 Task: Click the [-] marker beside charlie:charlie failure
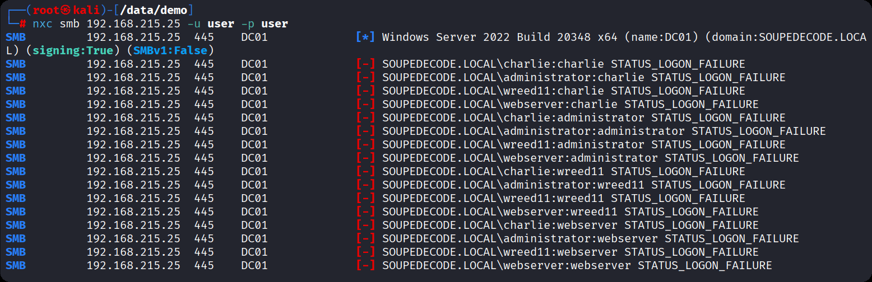(x=365, y=64)
